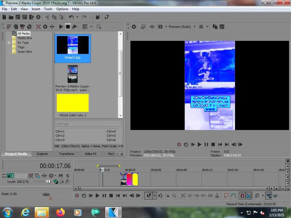Adjust track 1 Level slider

click(x=48, y=181)
